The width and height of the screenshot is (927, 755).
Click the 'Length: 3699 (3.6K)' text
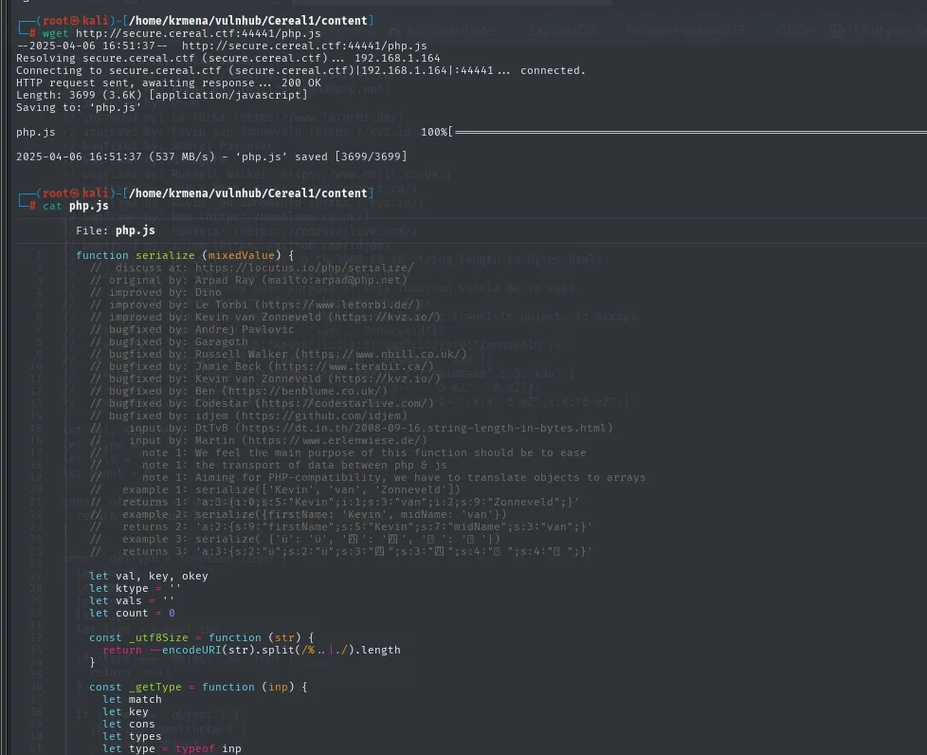point(80,95)
